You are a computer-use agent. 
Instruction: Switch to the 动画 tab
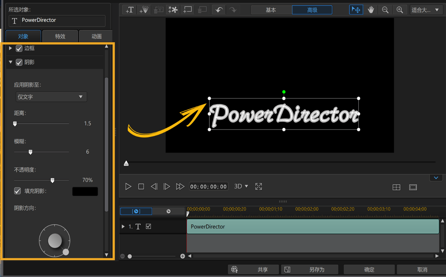click(96, 36)
